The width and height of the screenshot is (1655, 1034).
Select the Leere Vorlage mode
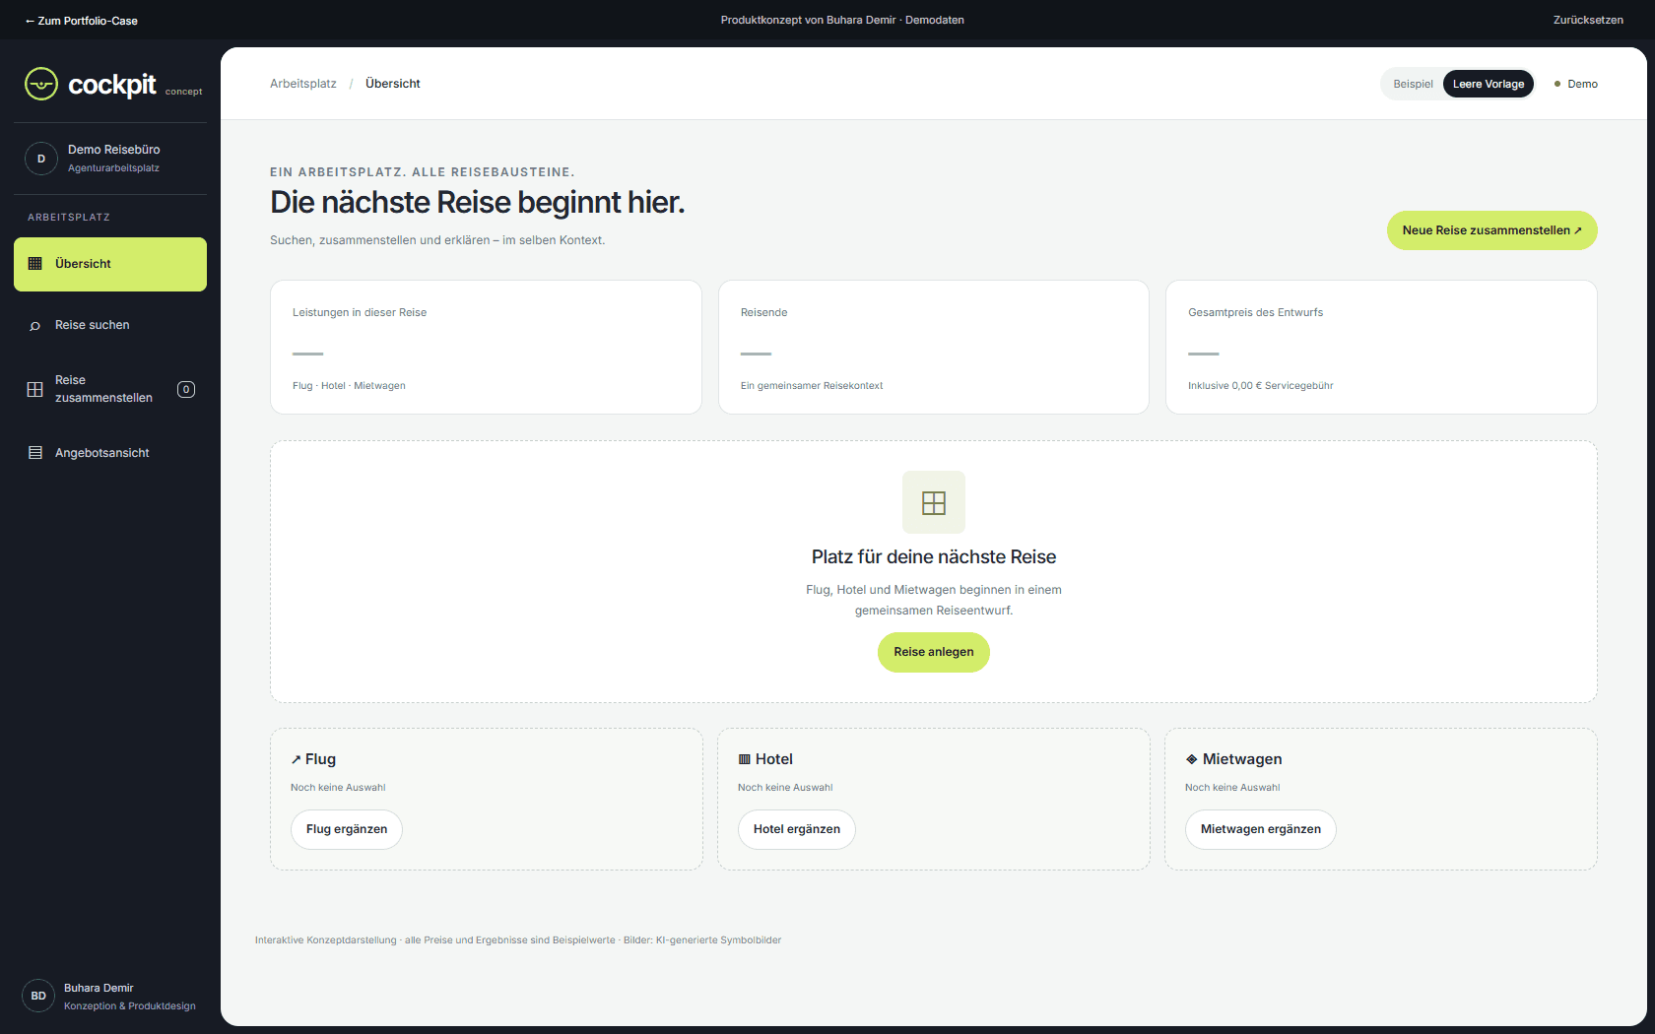click(x=1489, y=84)
